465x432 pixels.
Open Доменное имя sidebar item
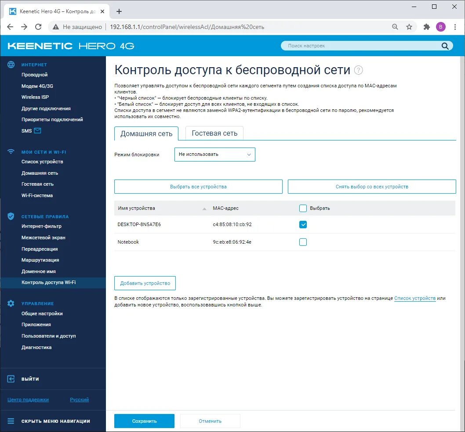(x=39, y=271)
